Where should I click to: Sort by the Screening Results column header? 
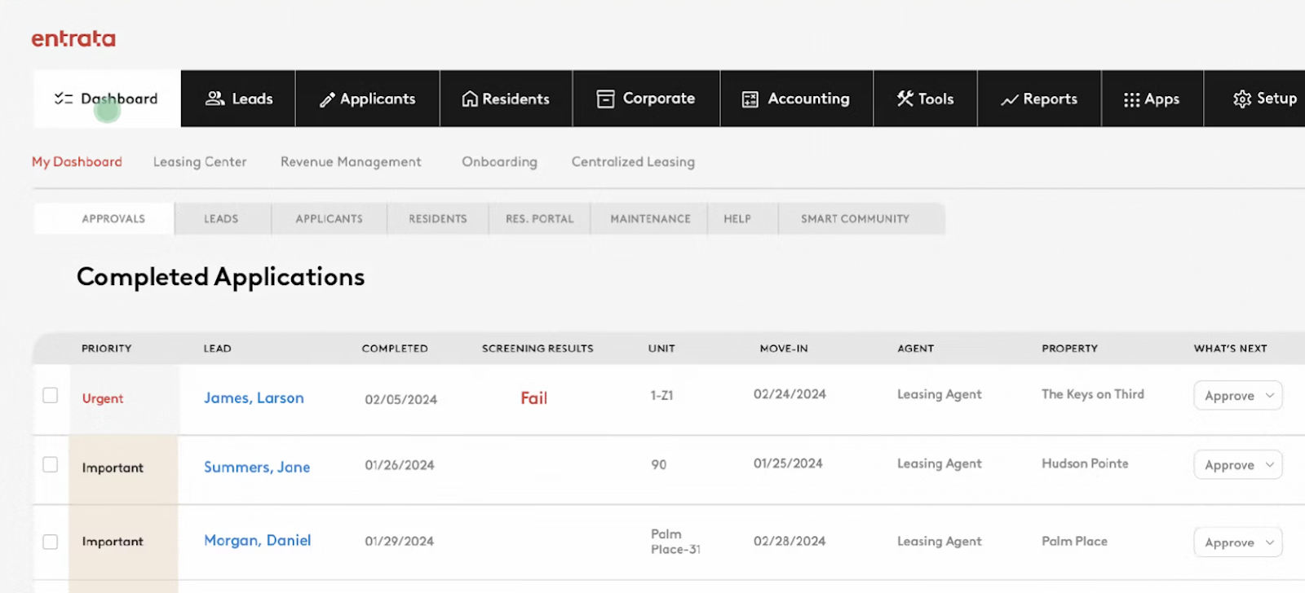[x=537, y=349]
